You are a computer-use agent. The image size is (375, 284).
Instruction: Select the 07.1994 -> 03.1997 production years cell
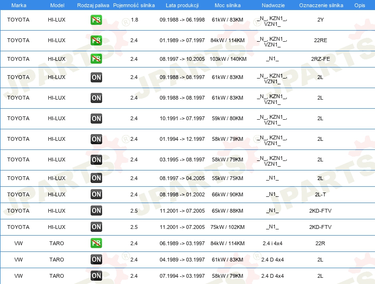pos(182,276)
